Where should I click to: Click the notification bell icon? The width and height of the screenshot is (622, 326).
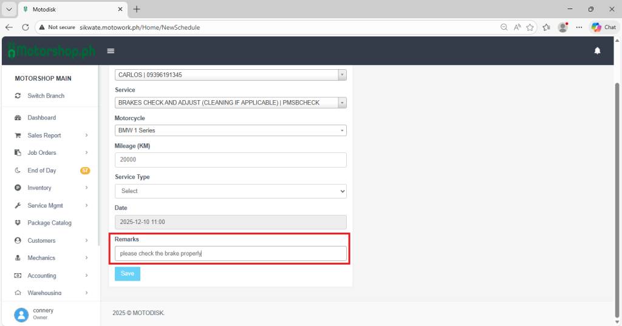pos(597,51)
